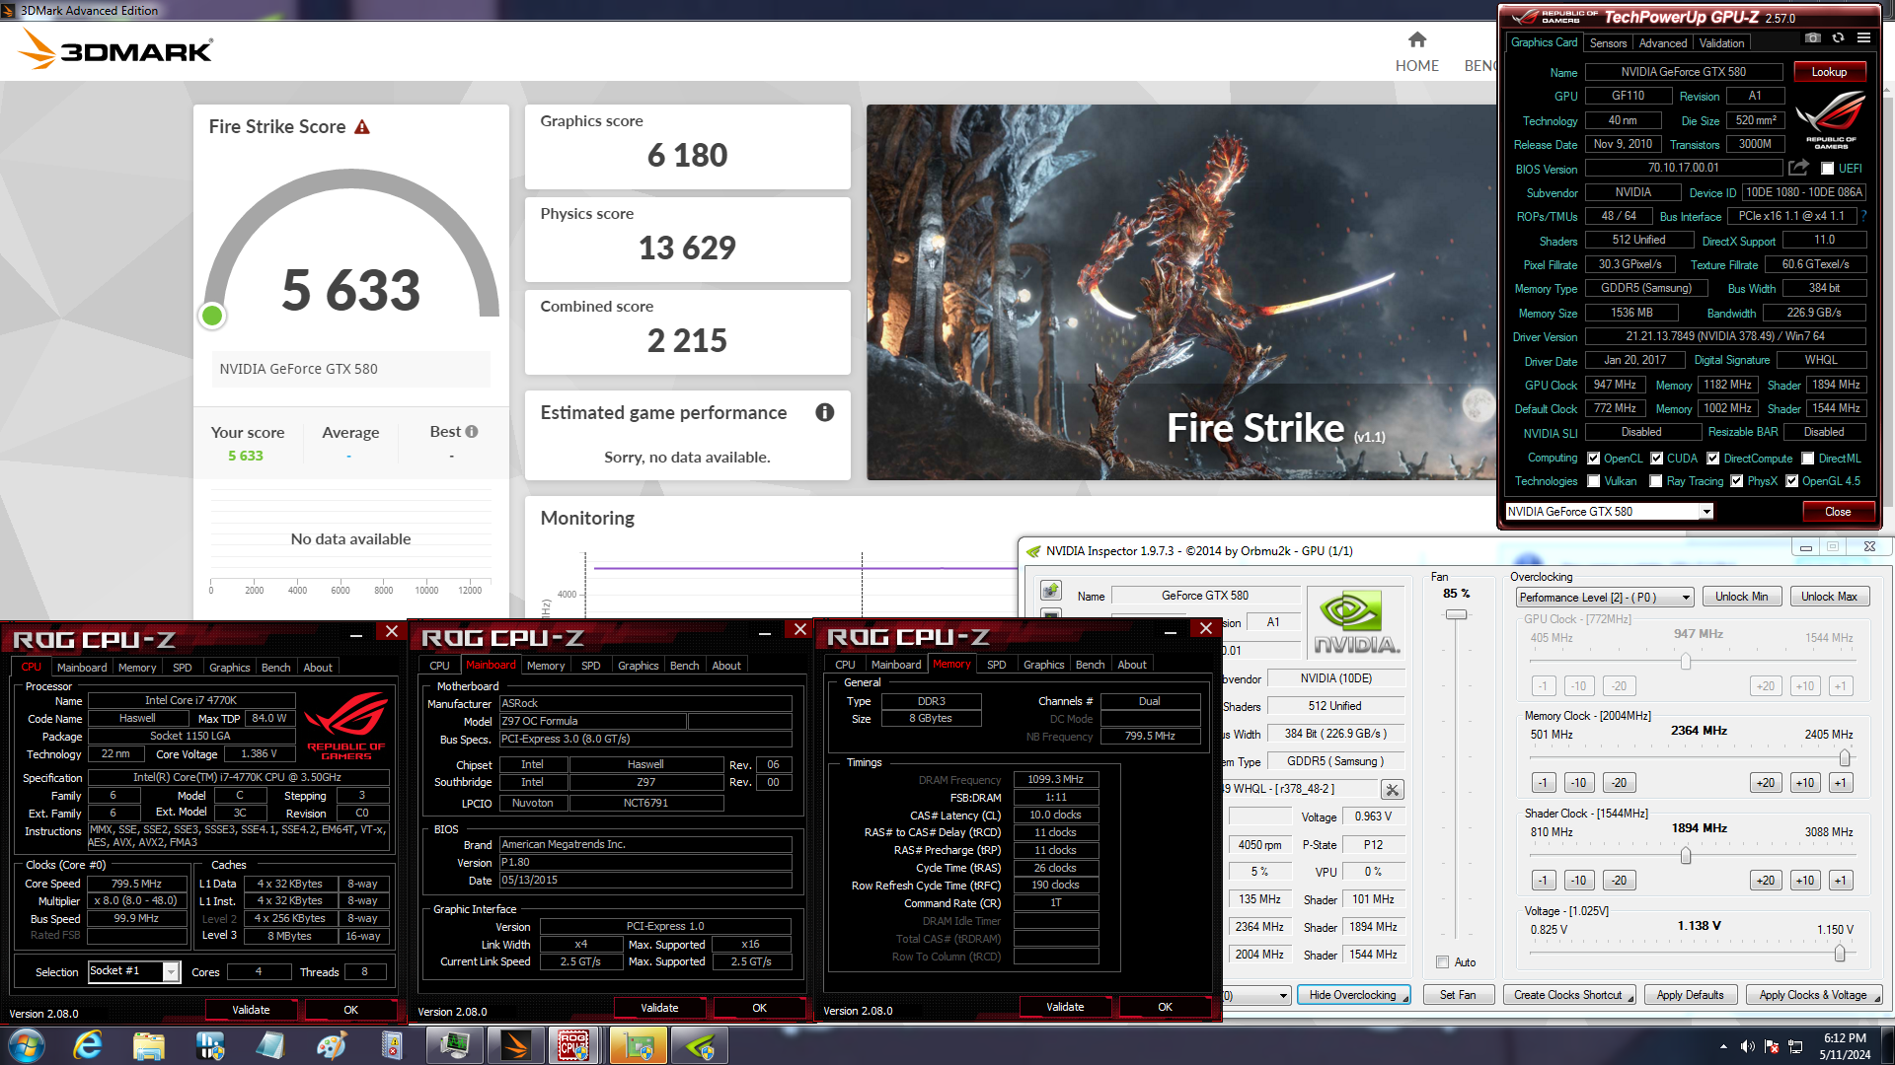The height and width of the screenshot is (1065, 1895).
Task: Click the Fire Strike preview image
Action: 1180,292
